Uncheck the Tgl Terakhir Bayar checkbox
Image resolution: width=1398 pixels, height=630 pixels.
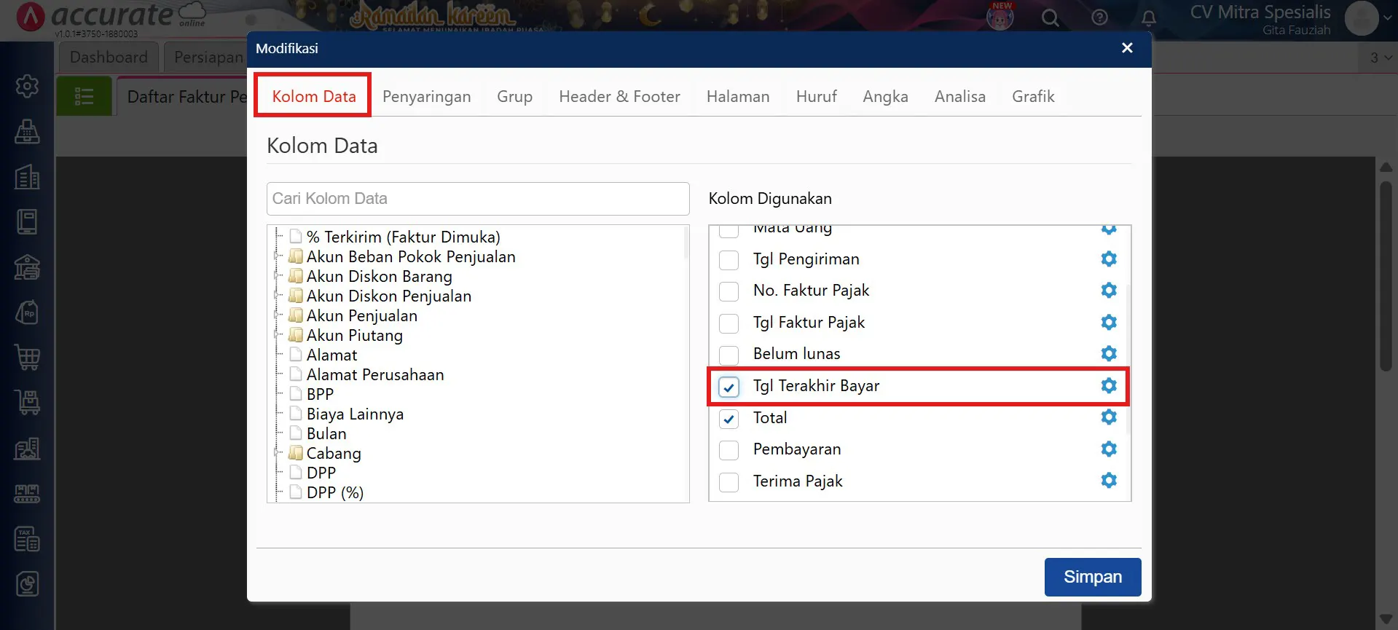click(x=729, y=387)
